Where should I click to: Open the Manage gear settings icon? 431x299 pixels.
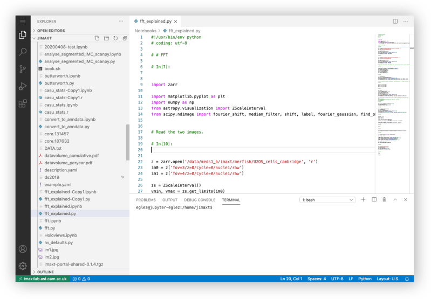tap(23, 266)
